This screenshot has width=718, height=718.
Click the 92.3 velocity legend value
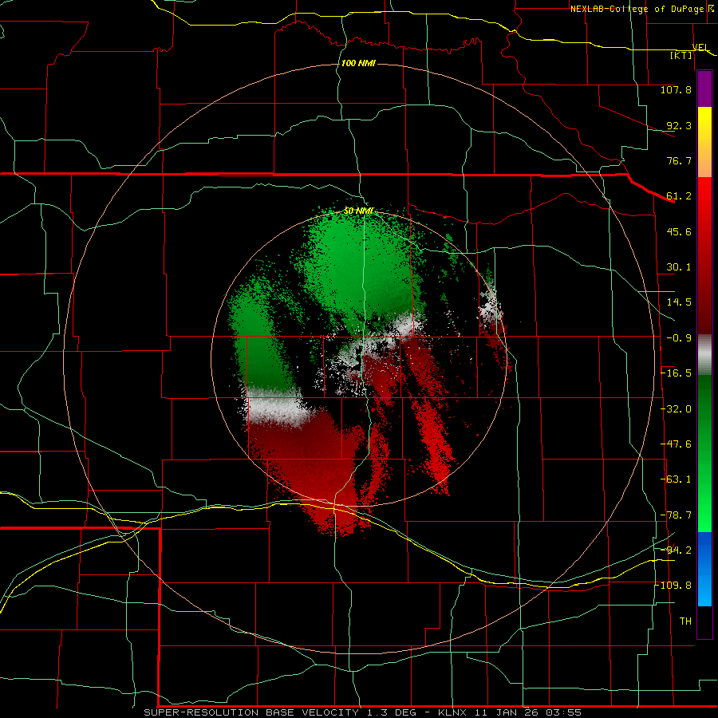(x=679, y=125)
